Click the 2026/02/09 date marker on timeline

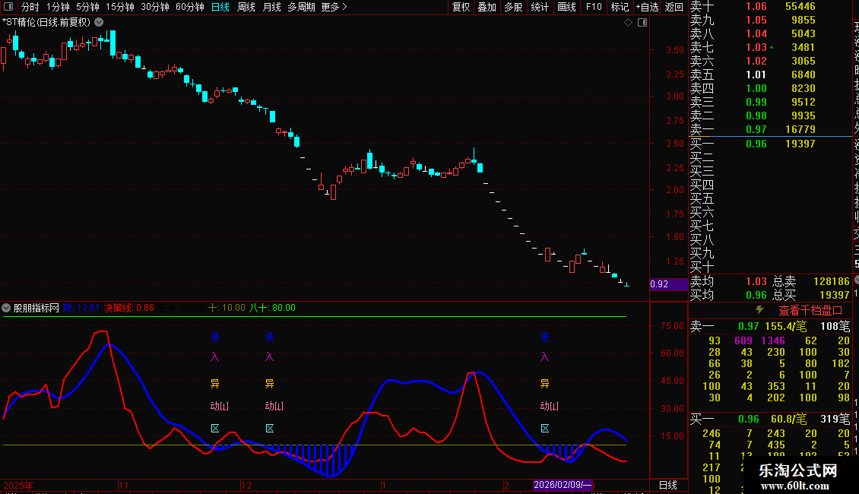562,484
